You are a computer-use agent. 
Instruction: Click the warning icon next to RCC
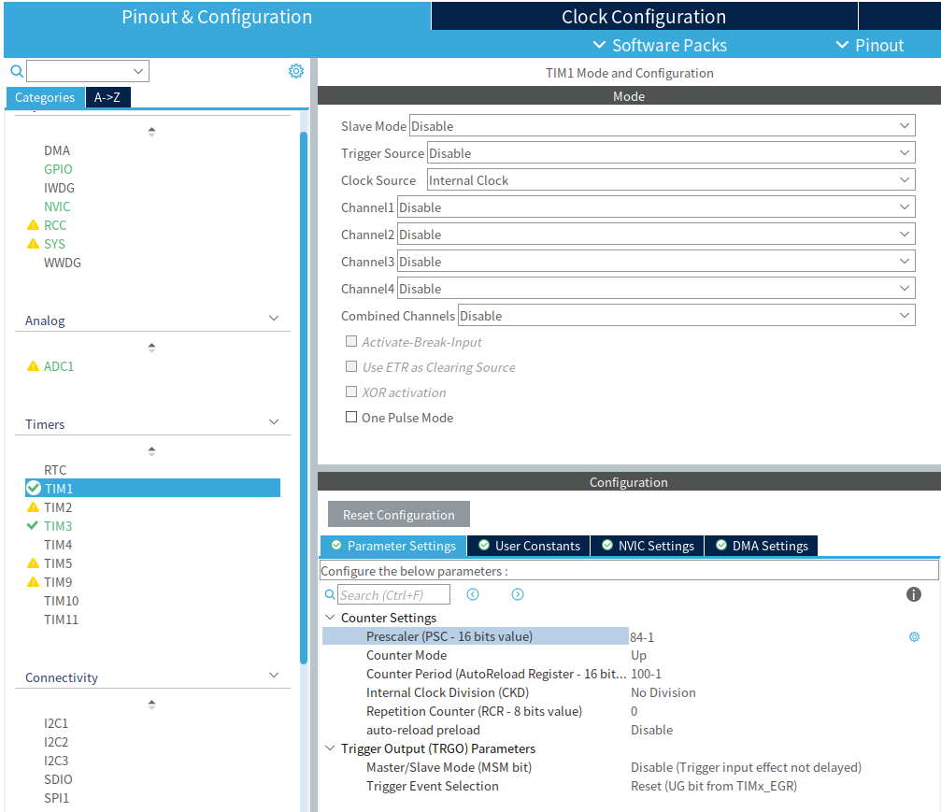pos(33,225)
